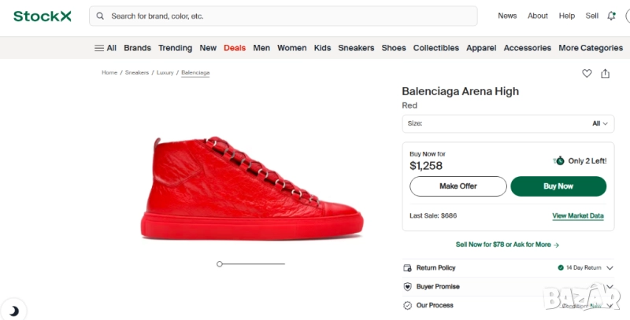630x320 pixels.
Task: Open the Sneakers category
Action: click(x=356, y=48)
